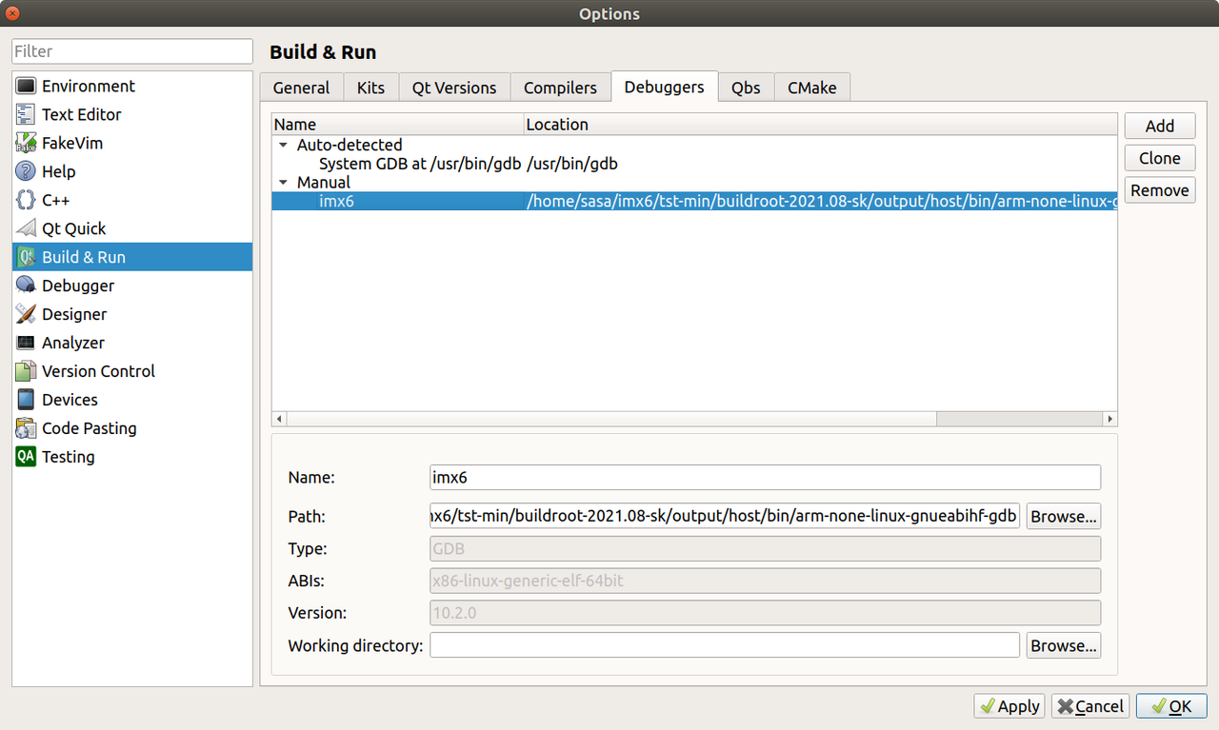Open the C++ braces icon
The image size is (1219, 730).
[x=26, y=200]
